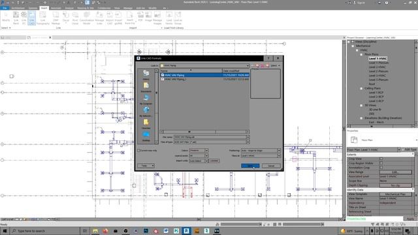Click the PDF import ribbon icon
The height and width of the screenshot is (235, 418).
coord(140,16)
